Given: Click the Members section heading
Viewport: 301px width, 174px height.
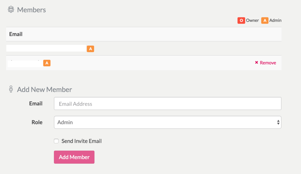Looking at the screenshot, I should point(31,10).
